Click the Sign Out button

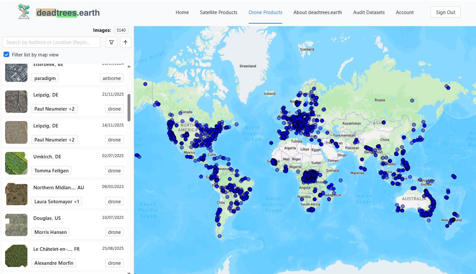click(445, 12)
